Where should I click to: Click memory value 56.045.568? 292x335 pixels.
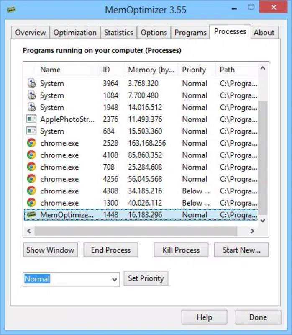[x=145, y=179]
